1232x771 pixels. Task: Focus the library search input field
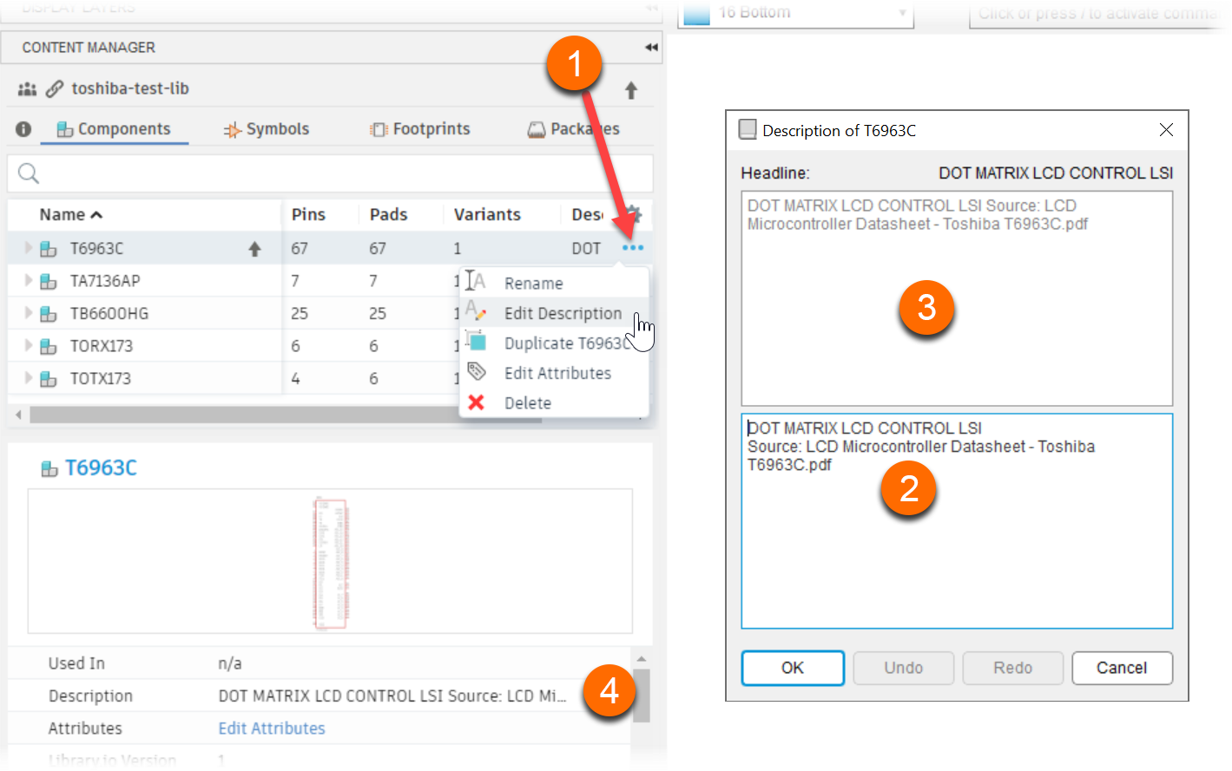pyautogui.click(x=330, y=173)
